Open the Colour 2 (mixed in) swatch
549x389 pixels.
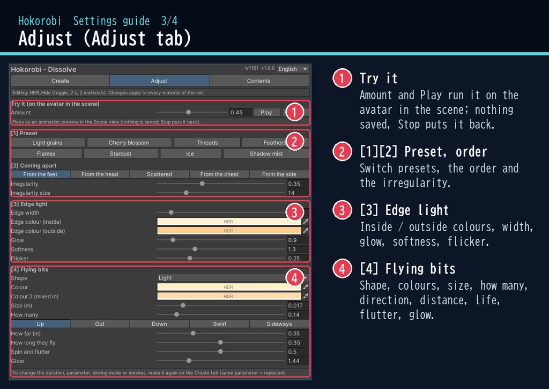229,296
